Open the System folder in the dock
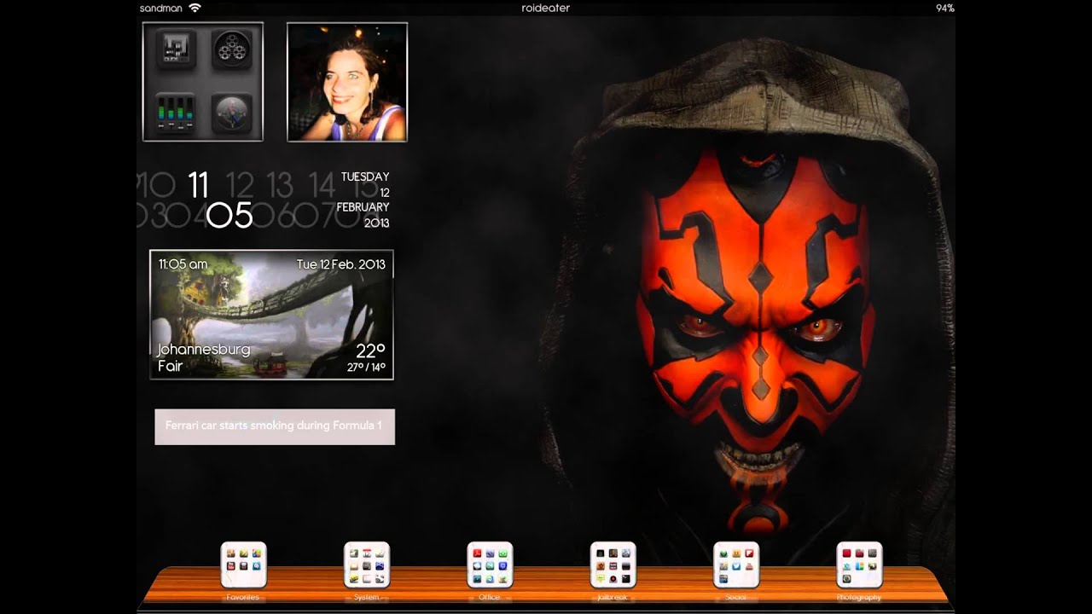This screenshot has height=614, width=1092. tap(367, 565)
